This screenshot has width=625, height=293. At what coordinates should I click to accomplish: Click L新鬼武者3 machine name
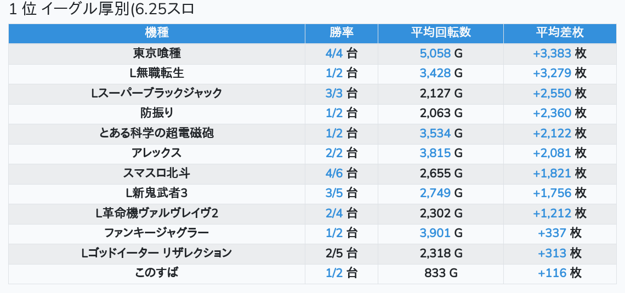click(157, 193)
